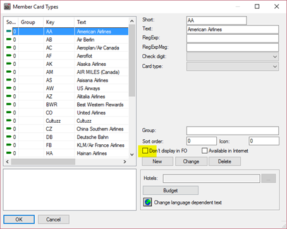Select the Alaska Airlines row

pos(66,64)
